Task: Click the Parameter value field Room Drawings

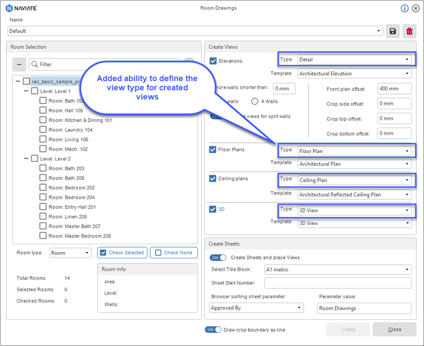Action: click(x=364, y=308)
